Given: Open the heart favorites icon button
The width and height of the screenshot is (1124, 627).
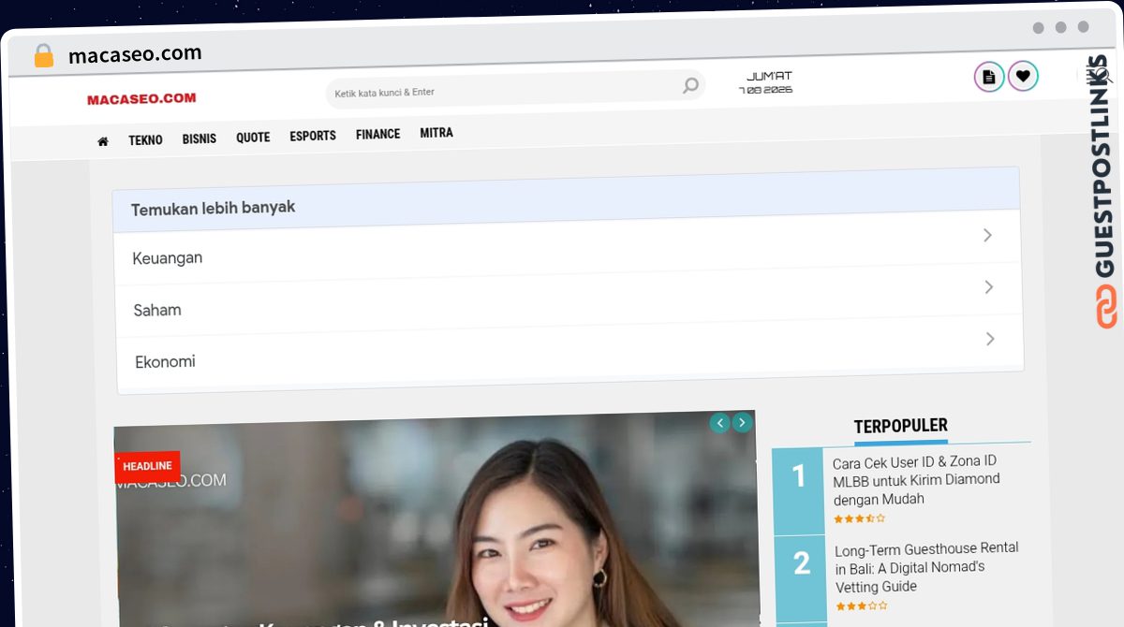Looking at the screenshot, I should tap(1023, 77).
